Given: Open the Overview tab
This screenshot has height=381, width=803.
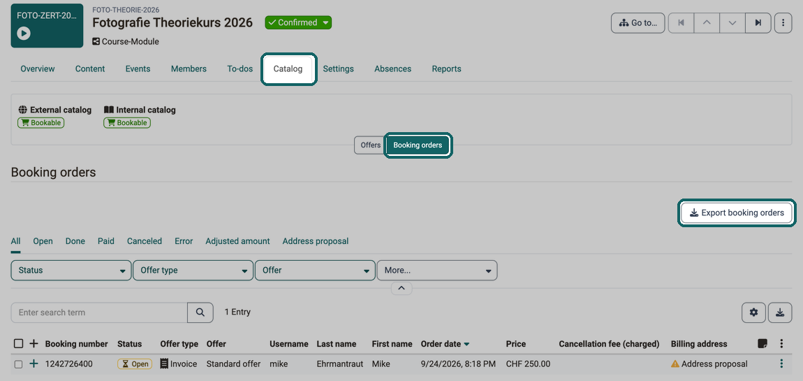Looking at the screenshot, I should tap(38, 69).
